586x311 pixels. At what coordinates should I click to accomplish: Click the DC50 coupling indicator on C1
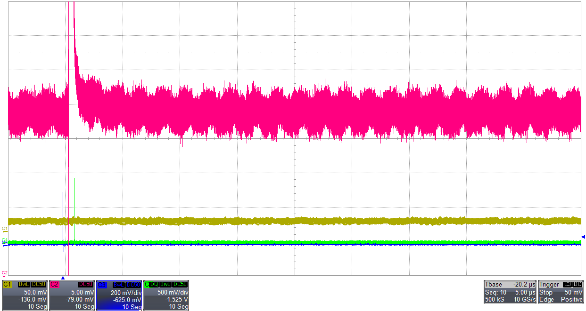coord(39,285)
